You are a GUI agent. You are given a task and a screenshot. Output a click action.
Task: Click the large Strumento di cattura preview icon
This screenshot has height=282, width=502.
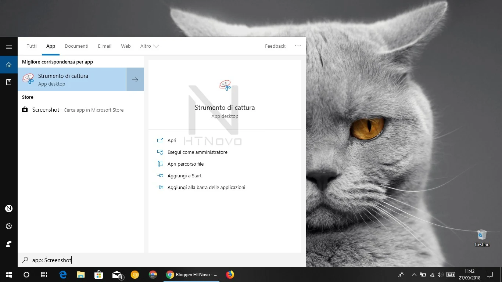pyautogui.click(x=225, y=86)
